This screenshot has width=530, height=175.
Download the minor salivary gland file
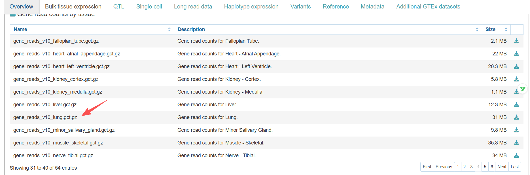[516, 130]
